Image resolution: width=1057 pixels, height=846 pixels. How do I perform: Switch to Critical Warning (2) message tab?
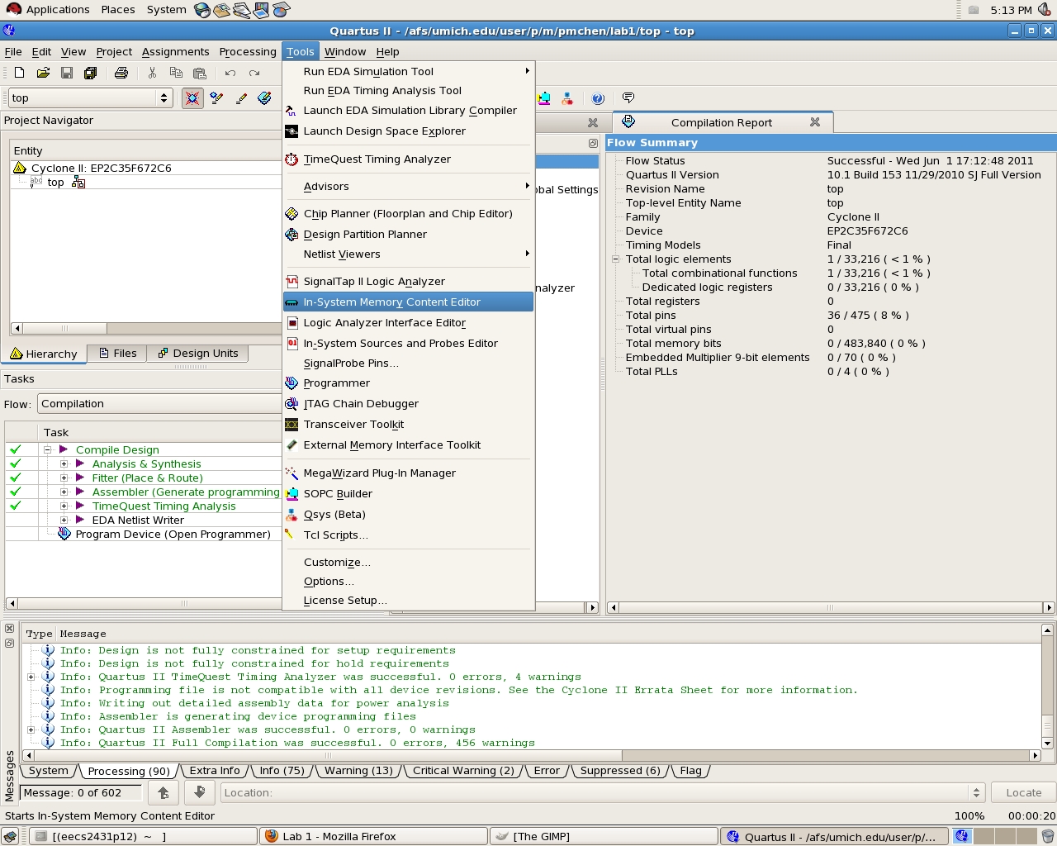click(x=462, y=771)
